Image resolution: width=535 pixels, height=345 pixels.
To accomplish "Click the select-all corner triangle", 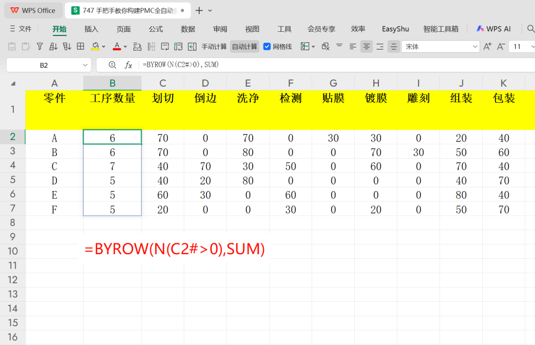I will coord(13,84).
